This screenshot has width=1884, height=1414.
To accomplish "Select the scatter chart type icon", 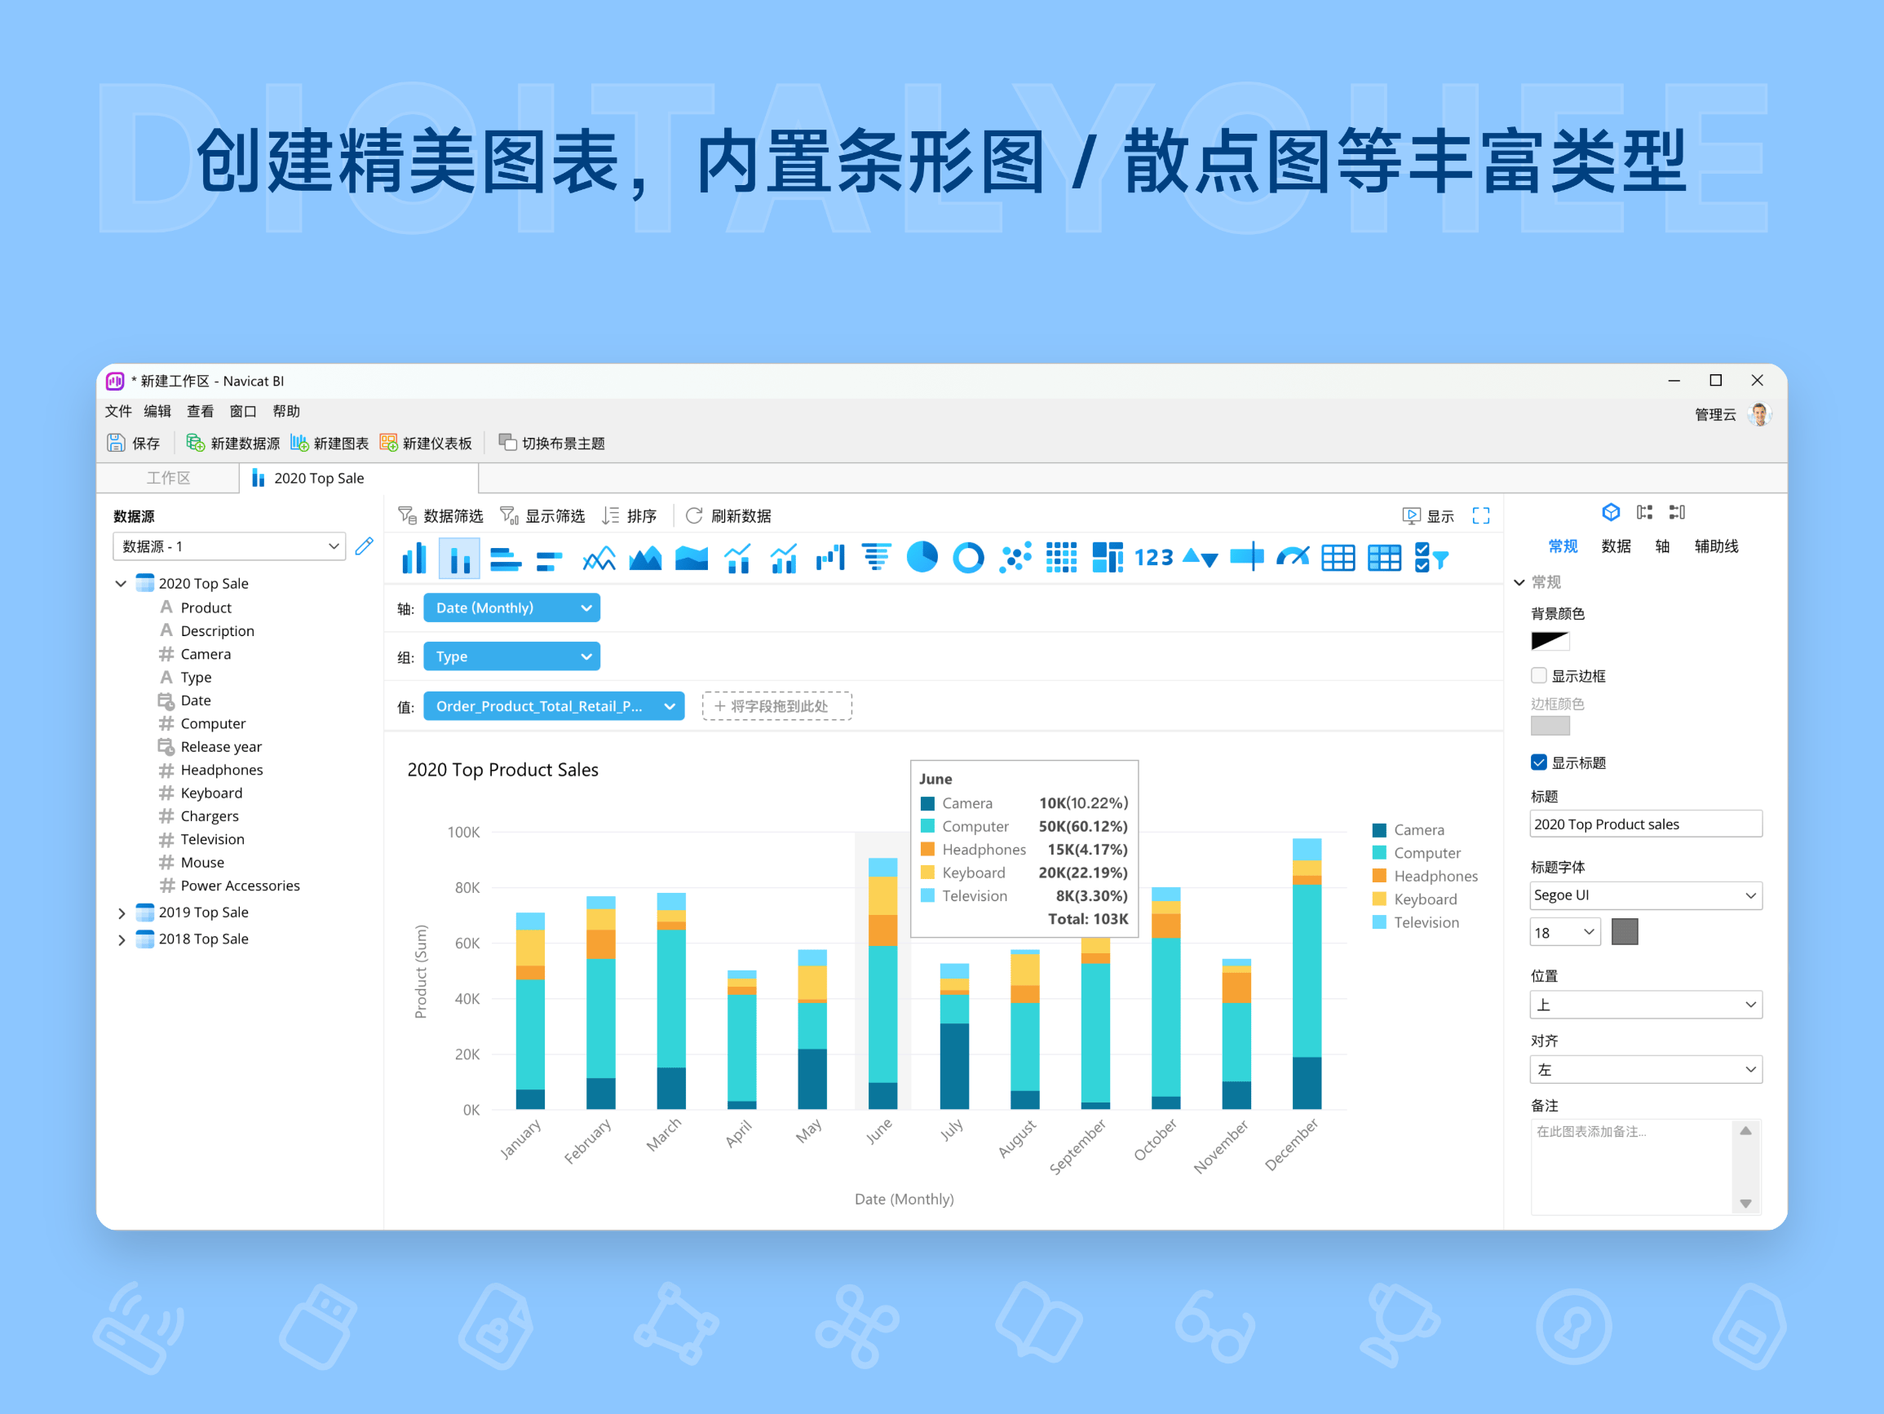I will [1015, 557].
